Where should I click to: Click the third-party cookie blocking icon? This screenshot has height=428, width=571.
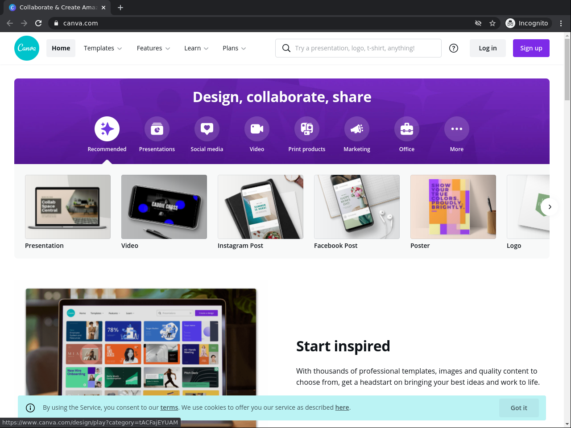[x=478, y=23]
